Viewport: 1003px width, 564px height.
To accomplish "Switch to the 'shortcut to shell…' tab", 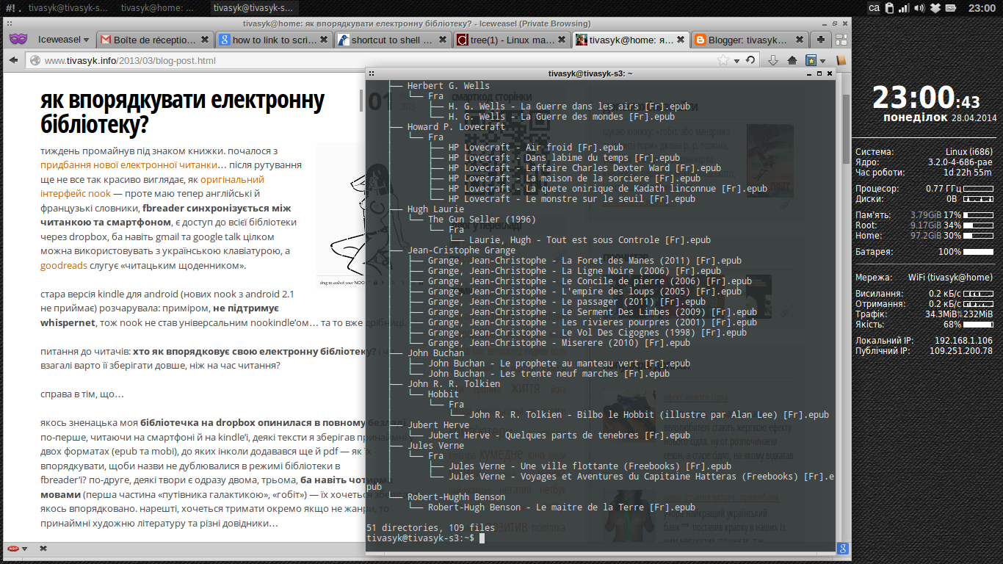I will (392, 40).
